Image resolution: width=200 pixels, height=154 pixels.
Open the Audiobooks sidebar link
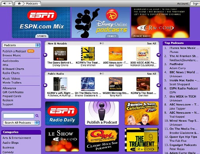11,61
